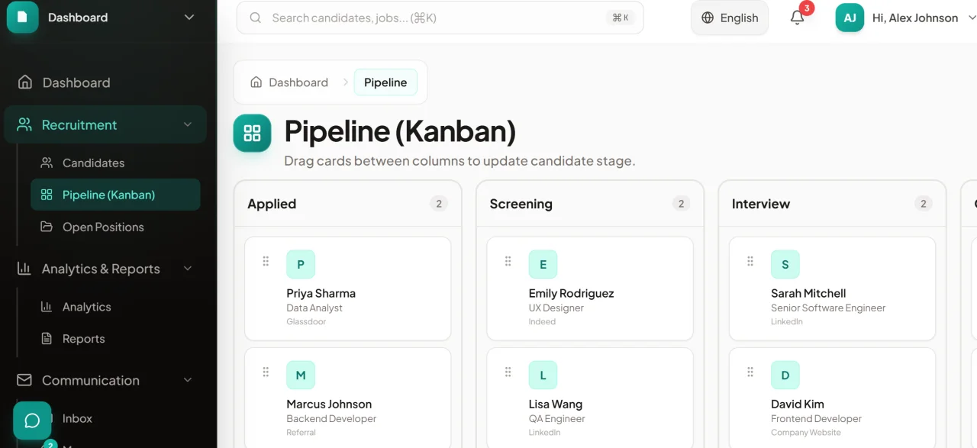Click the Company Website source label
Screen dimensions: 977x448
[x=806, y=433]
